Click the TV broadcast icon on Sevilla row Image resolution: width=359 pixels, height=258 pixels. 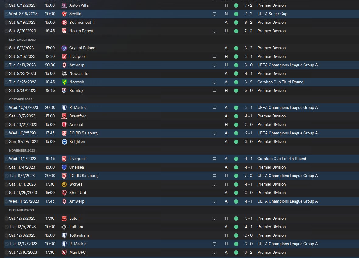click(x=214, y=14)
